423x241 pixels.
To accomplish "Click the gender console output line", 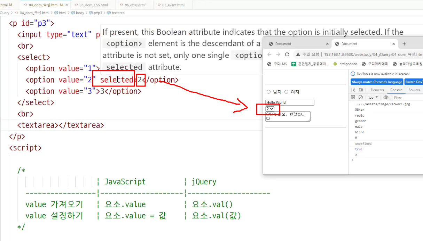I will pyautogui.click(x=360, y=121).
